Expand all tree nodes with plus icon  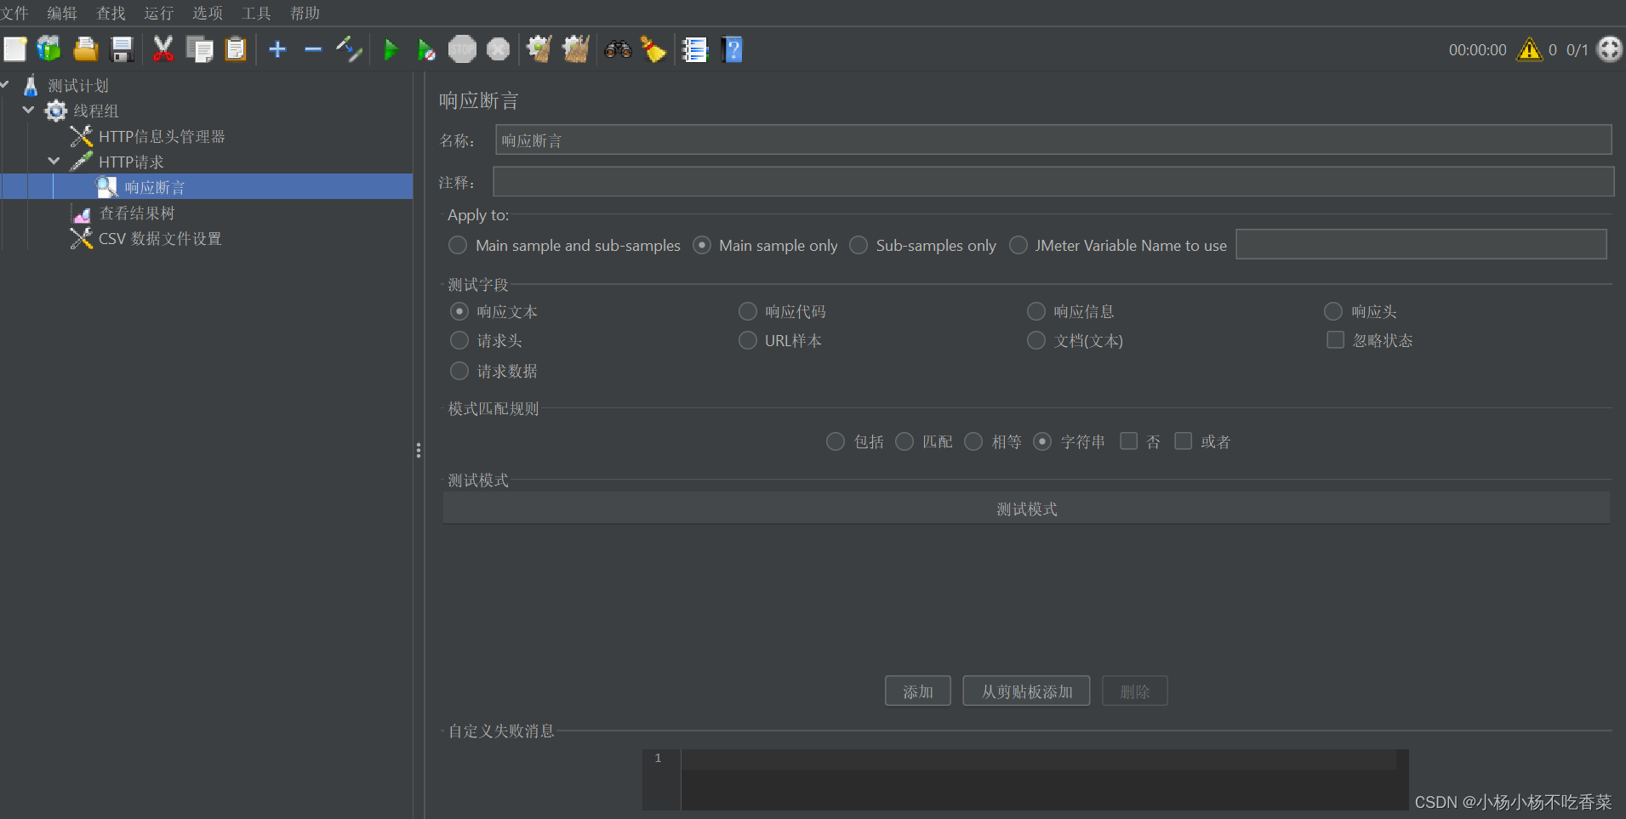277,49
